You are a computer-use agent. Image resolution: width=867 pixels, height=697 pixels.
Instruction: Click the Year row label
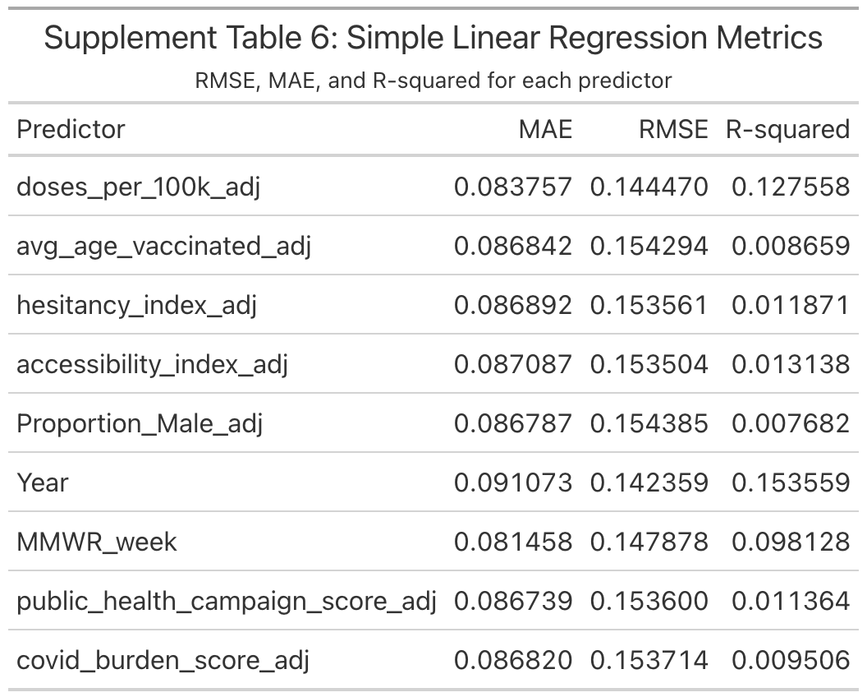tap(43, 482)
